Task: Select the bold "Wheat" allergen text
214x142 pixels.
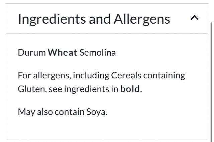Action: point(63,53)
